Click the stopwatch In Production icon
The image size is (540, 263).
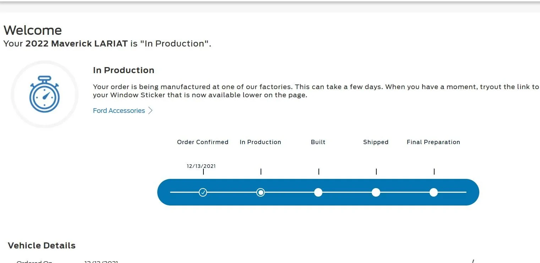[x=44, y=94]
